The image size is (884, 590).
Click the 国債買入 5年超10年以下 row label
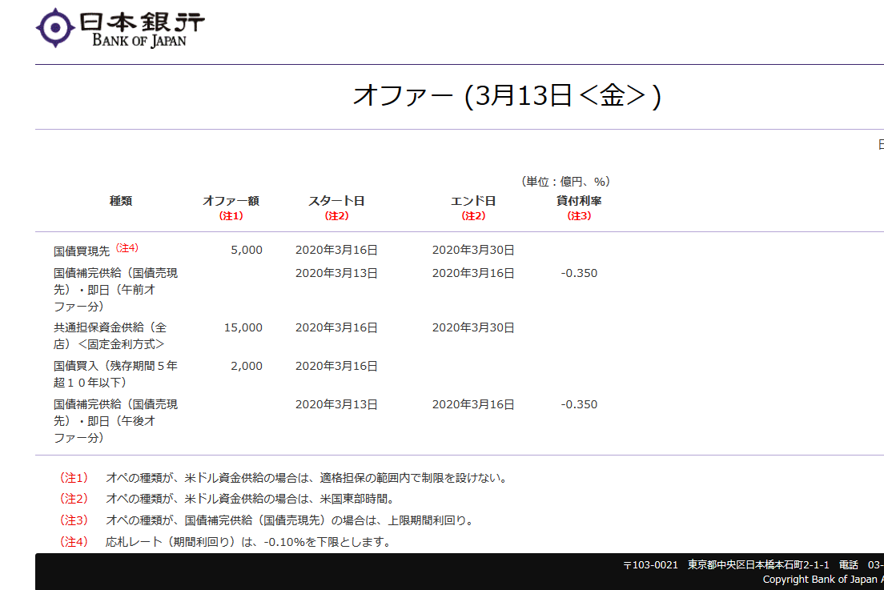[x=115, y=374]
